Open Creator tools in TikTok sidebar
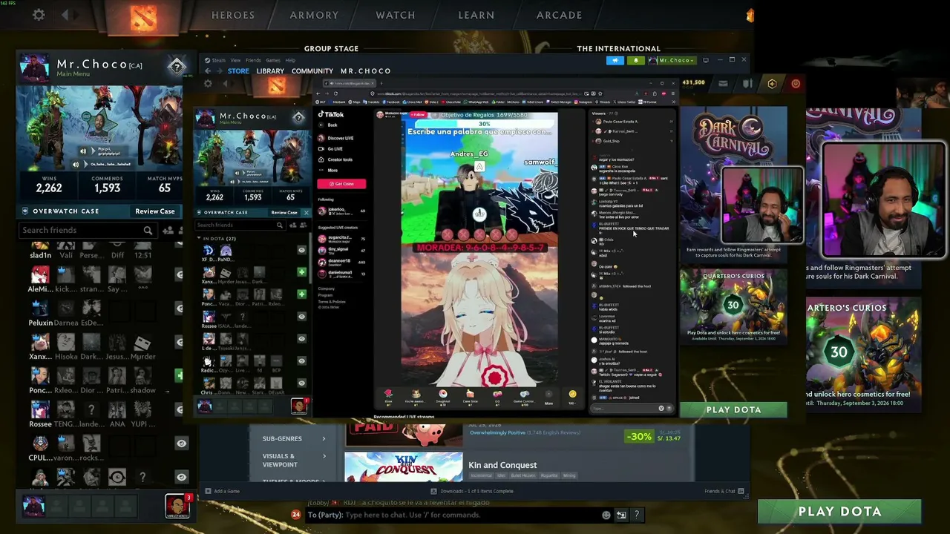Screen dimensions: 950x534 335,159
